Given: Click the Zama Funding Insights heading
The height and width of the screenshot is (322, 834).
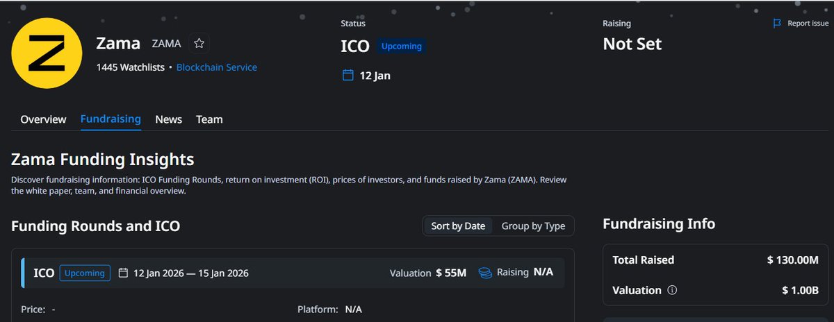Looking at the screenshot, I should [103, 160].
